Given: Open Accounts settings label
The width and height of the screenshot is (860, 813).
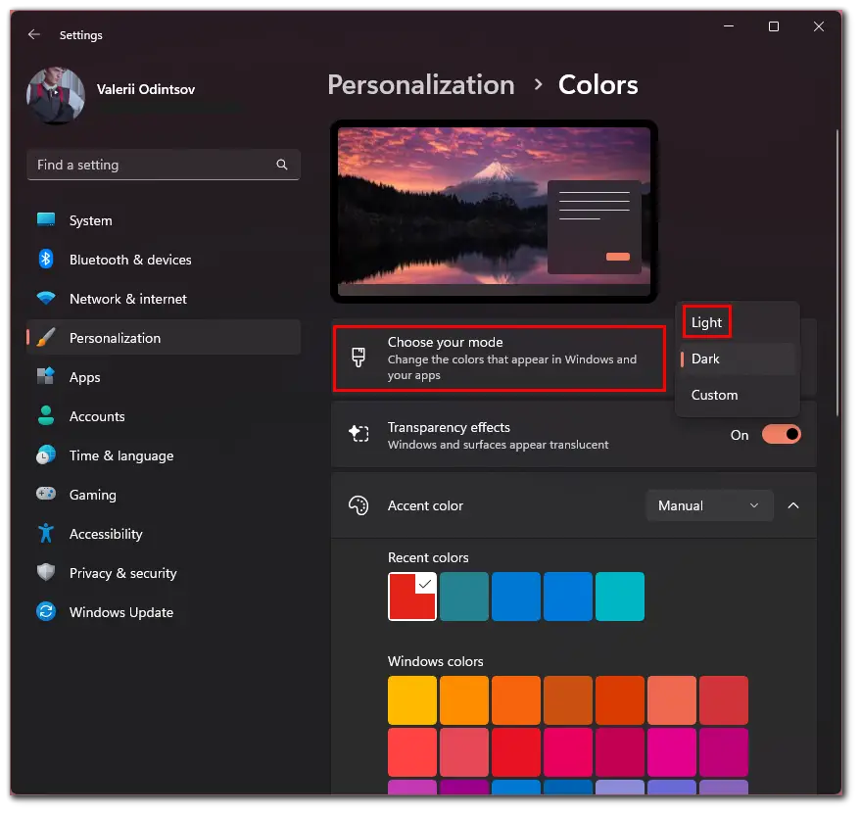Looking at the screenshot, I should coord(97,416).
